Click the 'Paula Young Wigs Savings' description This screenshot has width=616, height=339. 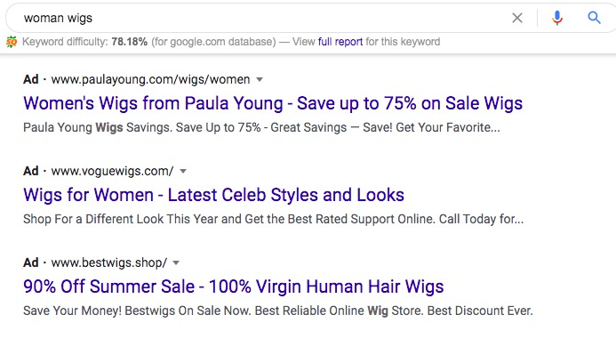point(261,128)
